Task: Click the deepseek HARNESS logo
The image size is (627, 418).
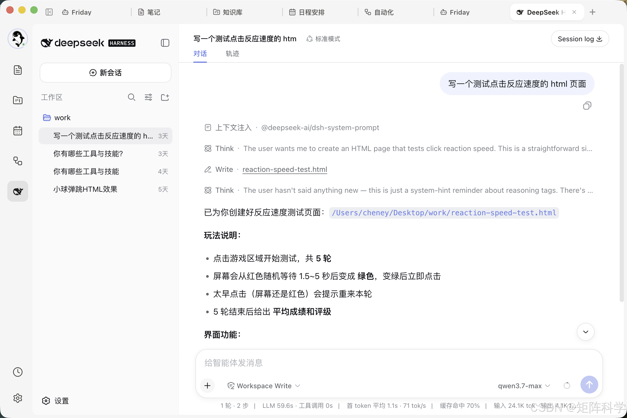Action: pyautogui.click(x=88, y=43)
